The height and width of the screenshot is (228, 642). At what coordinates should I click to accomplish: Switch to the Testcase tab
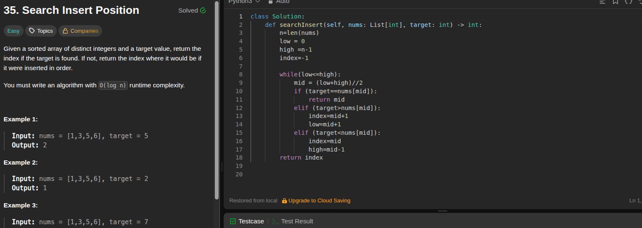tap(251, 221)
